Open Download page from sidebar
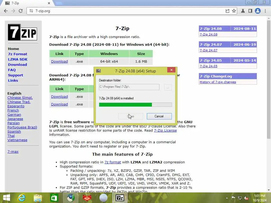 coord(17,64)
